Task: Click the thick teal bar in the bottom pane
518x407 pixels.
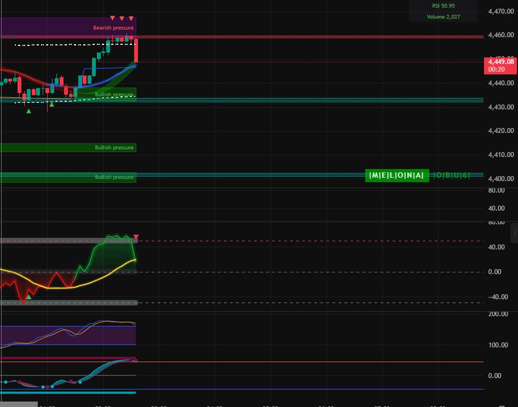Action: pyautogui.click(x=68, y=392)
